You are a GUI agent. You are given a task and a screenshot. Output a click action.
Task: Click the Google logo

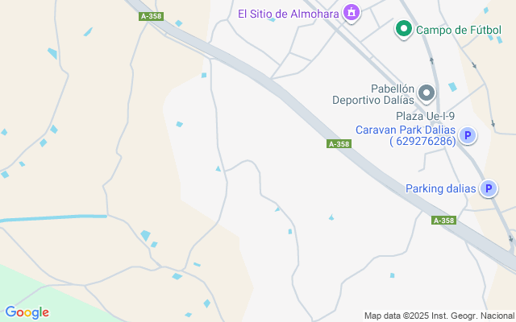coord(27,312)
